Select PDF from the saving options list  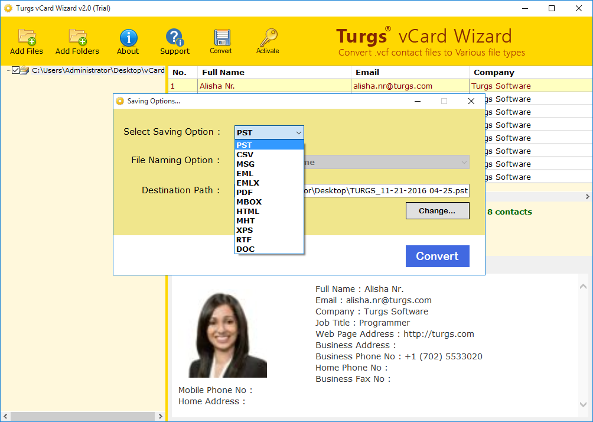(x=269, y=192)
